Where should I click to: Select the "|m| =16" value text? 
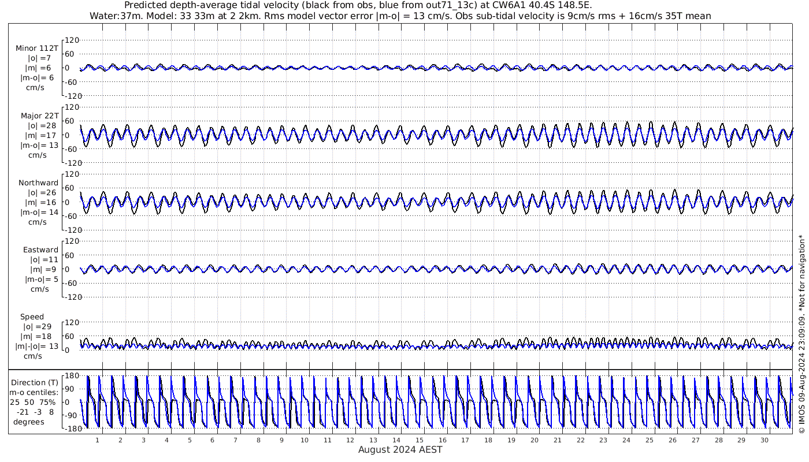coord(40,202)
